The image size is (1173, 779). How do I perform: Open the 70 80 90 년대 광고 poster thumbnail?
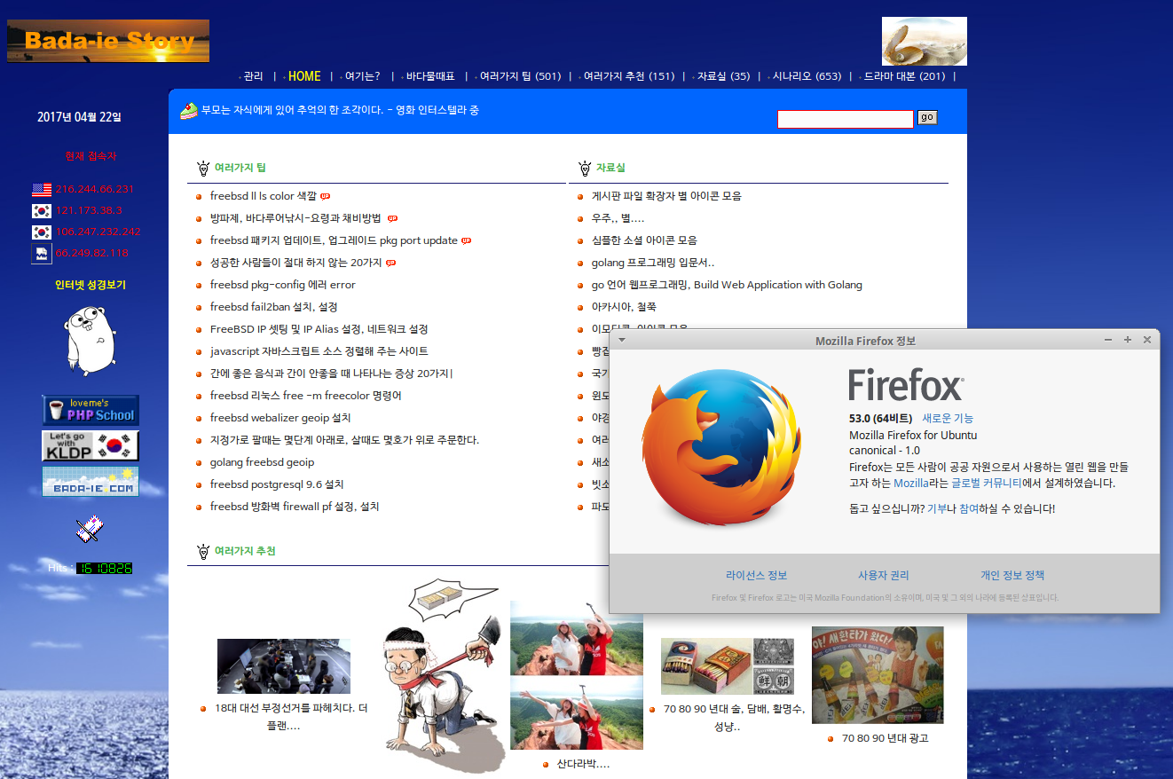(878, 675)
